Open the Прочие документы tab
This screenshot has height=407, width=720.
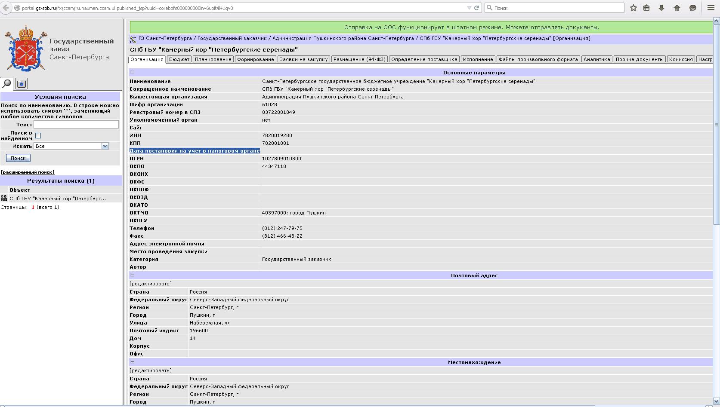tap(640, 59)
